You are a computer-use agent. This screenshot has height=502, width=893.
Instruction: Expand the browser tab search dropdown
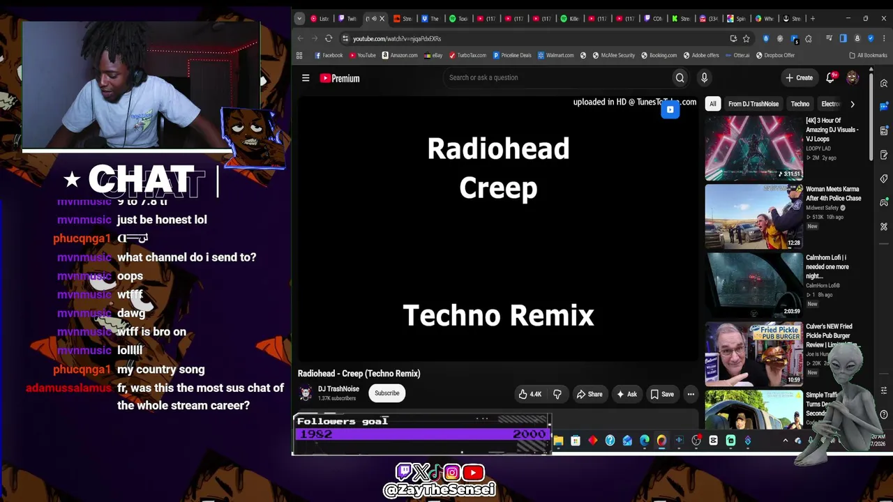coord(299,18)
